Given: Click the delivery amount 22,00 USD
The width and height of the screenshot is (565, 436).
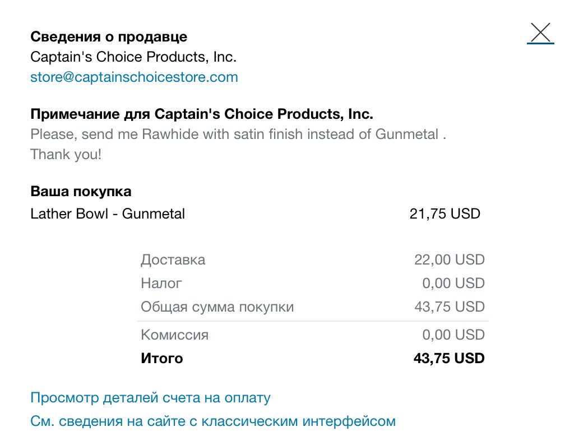Looking at the screenshot, I should click(450, 259).
